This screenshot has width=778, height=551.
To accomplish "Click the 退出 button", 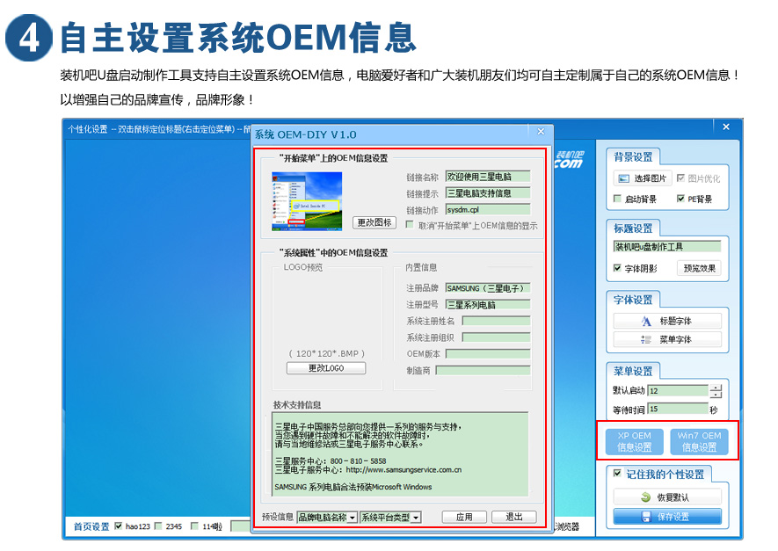I will 515,517.
